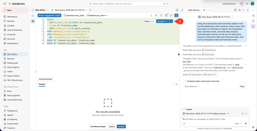Change the bakehouse_silver schema dropdown
This screenshot has width=257, height=131.
(97, 15)
